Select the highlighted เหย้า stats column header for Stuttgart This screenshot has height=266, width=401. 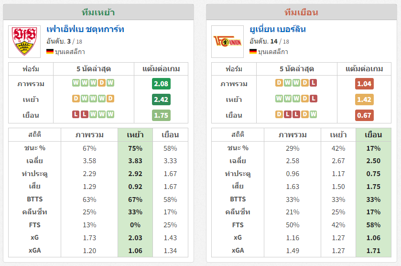click(x=135, y=134)
